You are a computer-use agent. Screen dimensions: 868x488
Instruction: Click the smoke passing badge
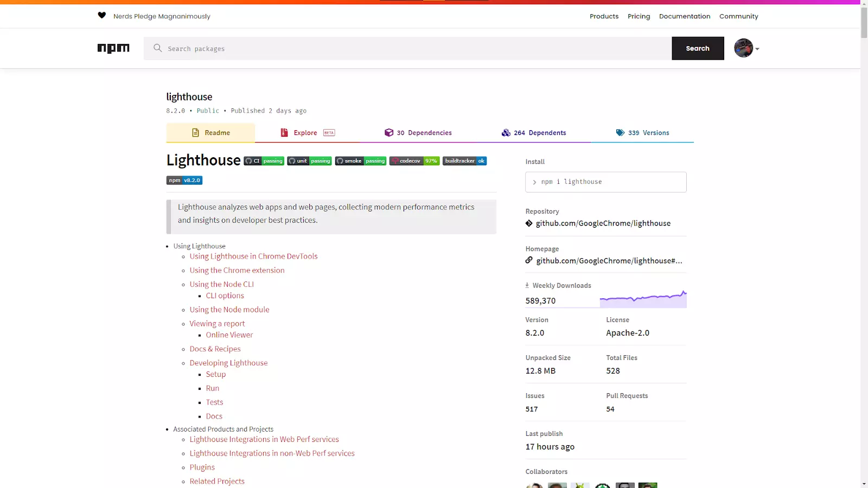[x=361, y=161]
